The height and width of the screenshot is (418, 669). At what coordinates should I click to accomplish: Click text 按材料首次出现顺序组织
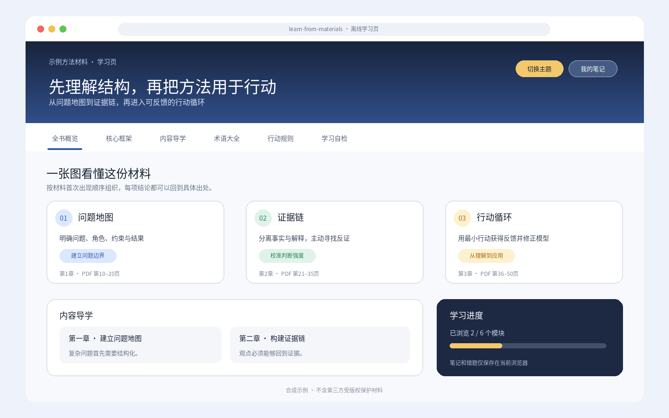coord(82,188)
